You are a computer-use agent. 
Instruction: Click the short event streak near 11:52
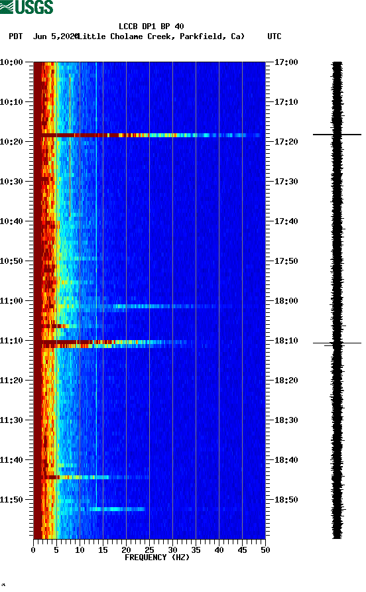116,509
